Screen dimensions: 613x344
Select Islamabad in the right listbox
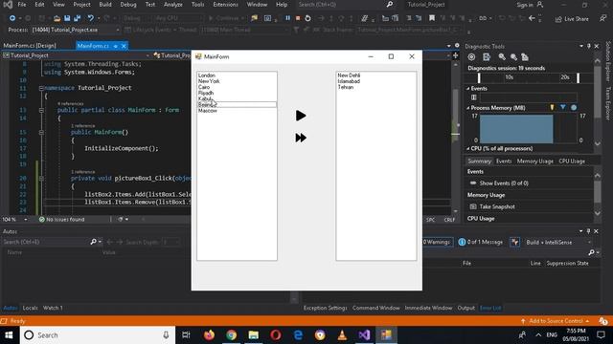[376, 81]
